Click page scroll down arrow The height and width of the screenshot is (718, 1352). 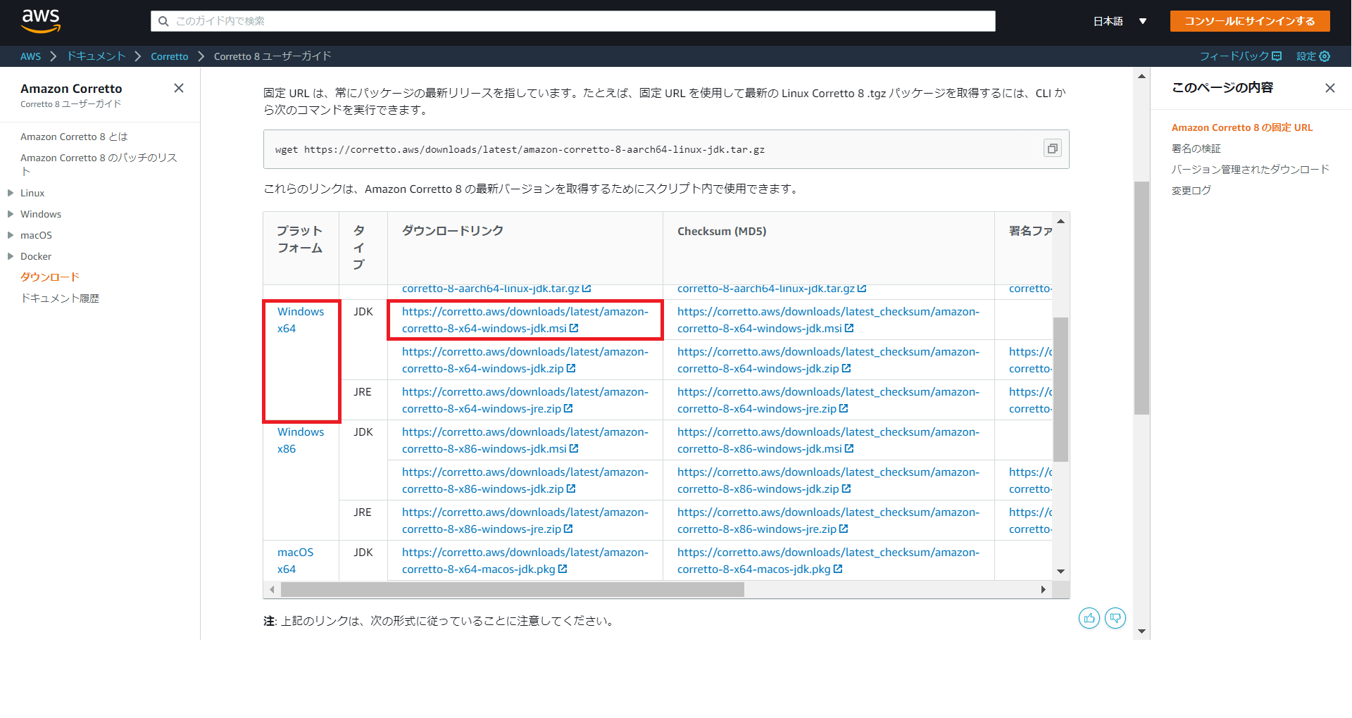(1141, 631)
